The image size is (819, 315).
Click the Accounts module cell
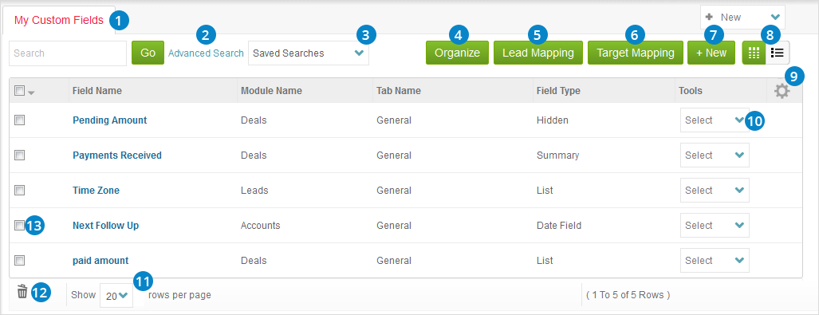click(260, 225)
